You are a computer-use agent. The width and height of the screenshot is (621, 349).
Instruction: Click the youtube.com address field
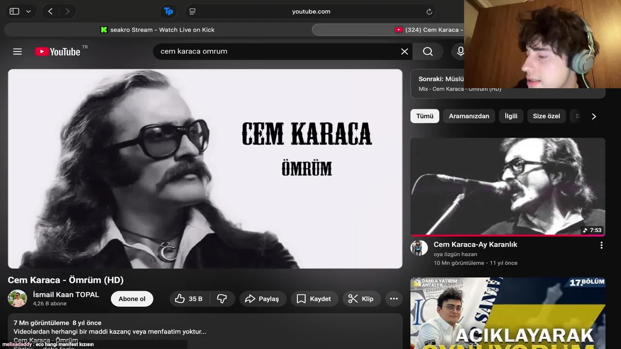(311, 11)
